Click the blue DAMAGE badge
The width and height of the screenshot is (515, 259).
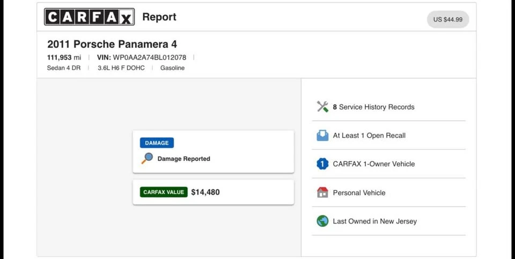pyautogui.click(x=157, y=143)
